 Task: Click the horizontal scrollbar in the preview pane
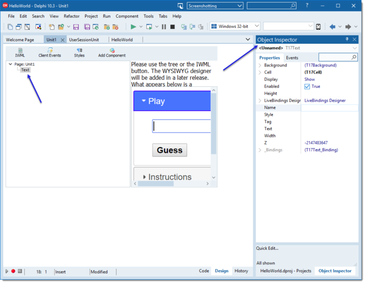171,183
